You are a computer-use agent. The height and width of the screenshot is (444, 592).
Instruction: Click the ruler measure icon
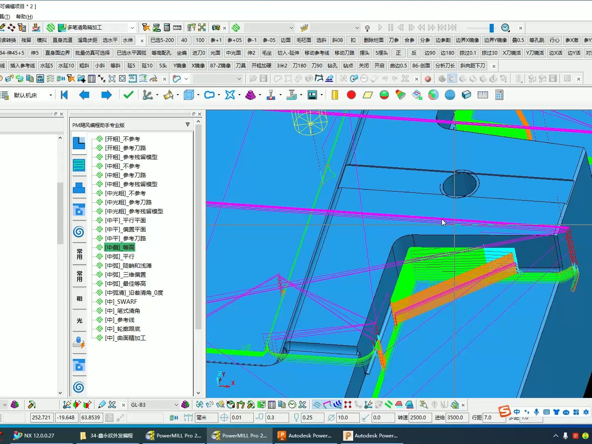(483, 95)
